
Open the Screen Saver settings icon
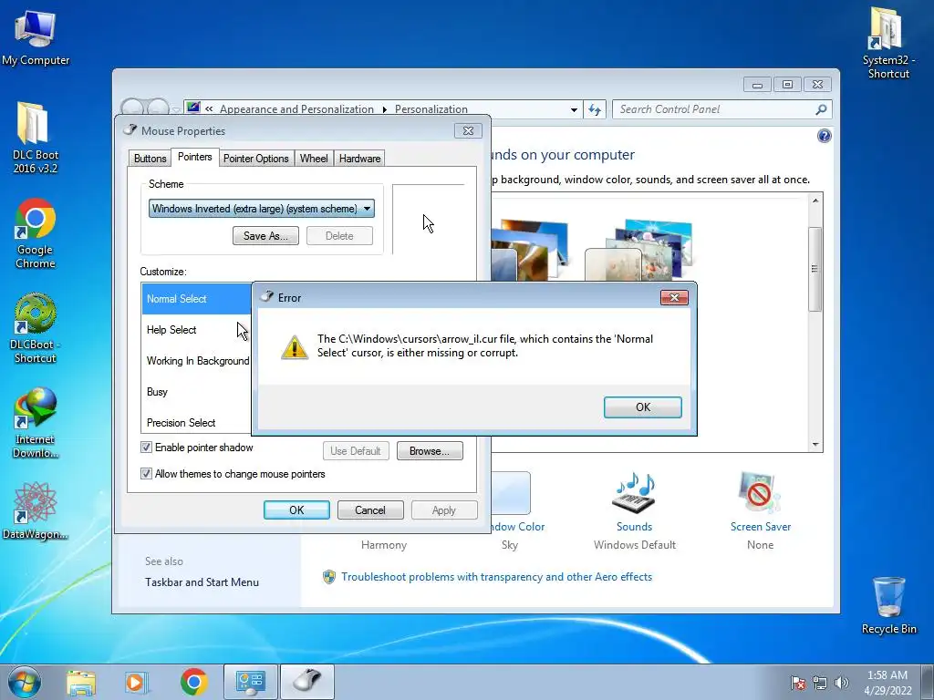click(x=760, y=493)
